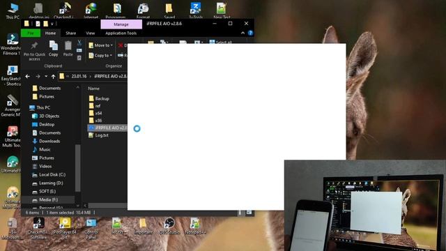Open the Notepad++ desktop shortcut
Viewport: 446px width, 251px height.
195,226
